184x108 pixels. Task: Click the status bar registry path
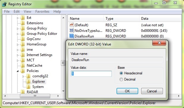[79, 103]
